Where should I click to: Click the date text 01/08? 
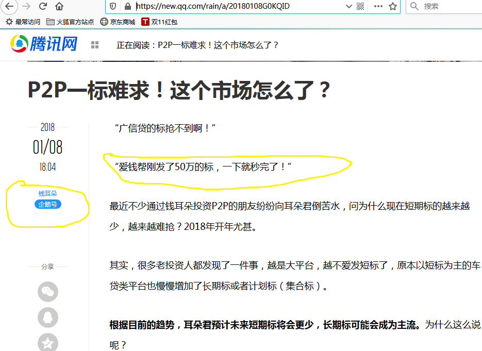[x=47, y=147]
